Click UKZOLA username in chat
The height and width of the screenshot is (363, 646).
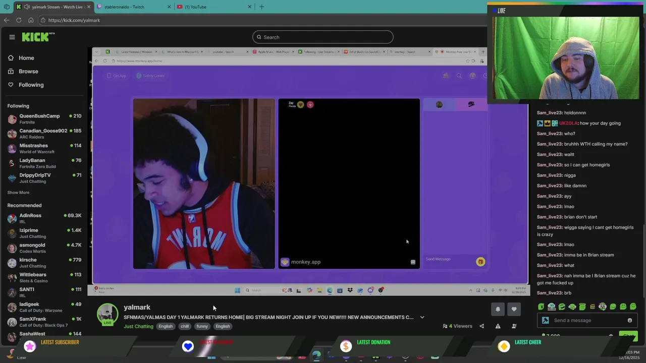(568, 123)
